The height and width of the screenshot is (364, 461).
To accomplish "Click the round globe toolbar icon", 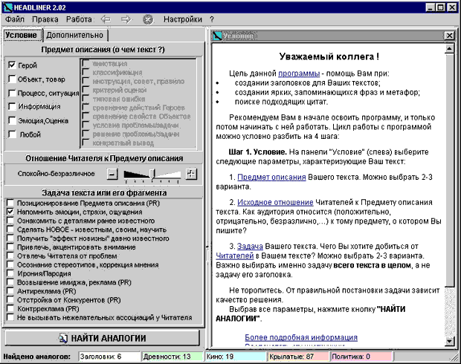I will [x=148, y=19].
